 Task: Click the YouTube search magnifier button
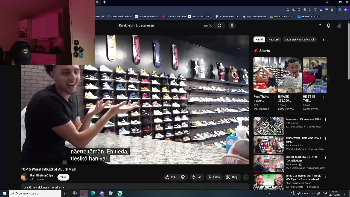coord(220,25)
